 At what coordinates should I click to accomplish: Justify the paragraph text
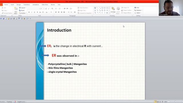point(64,12)
